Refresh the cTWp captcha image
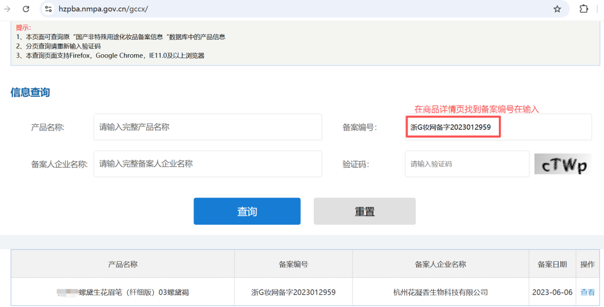This screenshot has height=307, width=604. pos(562,164)
